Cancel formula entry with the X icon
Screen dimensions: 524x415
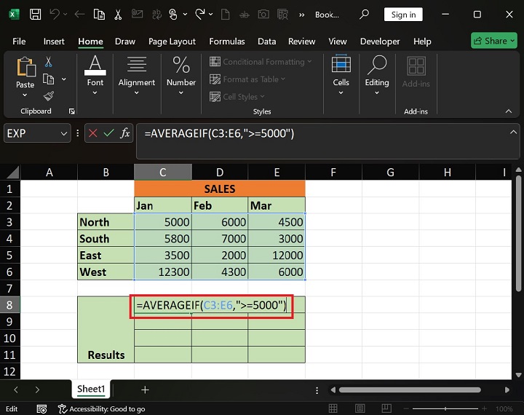point(93,133)
